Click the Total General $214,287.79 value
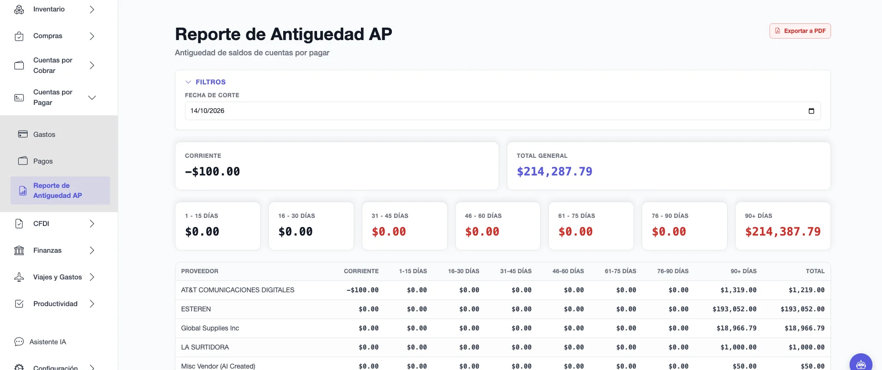Screen dimensions: 882x370 554,172
